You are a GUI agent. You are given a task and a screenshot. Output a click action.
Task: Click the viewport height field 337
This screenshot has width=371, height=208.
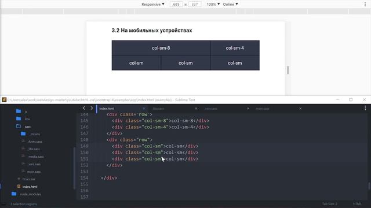click(195, 4)
